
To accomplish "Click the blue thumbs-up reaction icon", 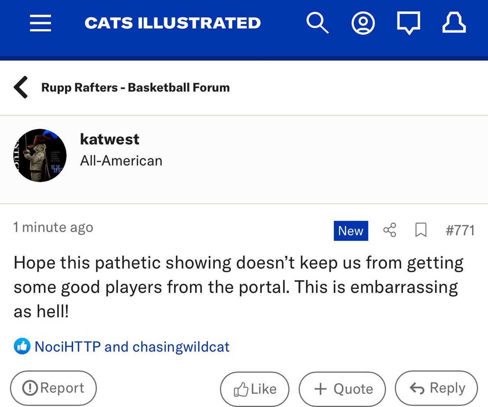I will point(22,346).
